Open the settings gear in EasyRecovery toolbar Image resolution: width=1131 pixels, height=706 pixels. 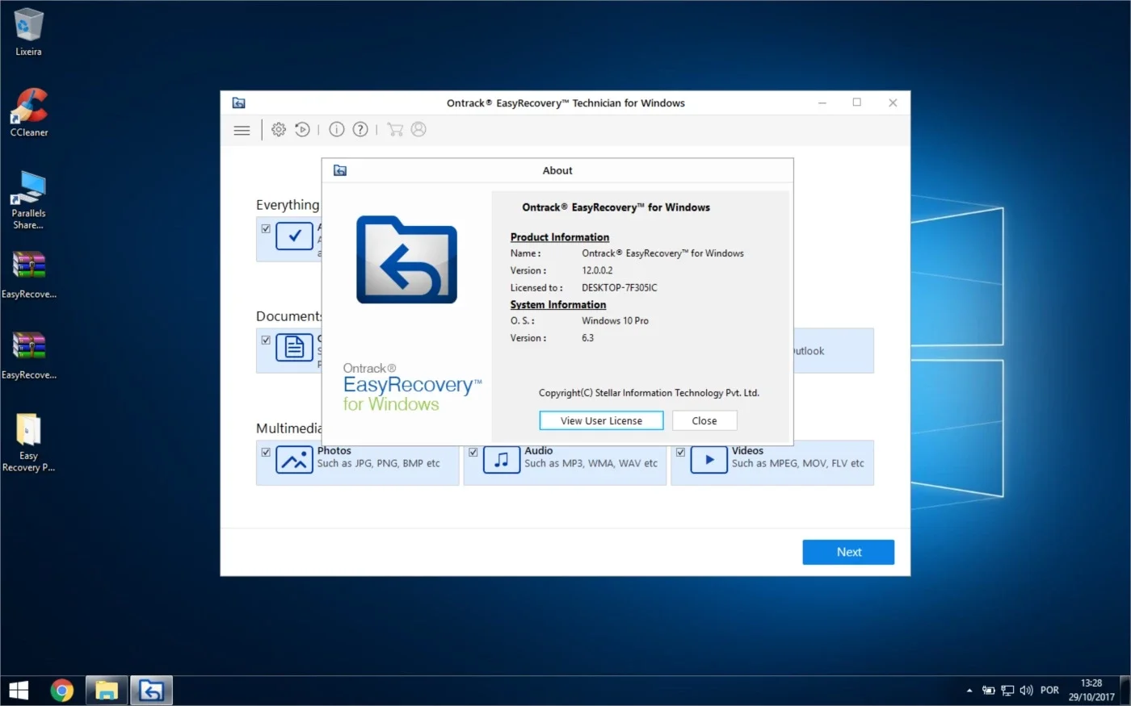pos(279,129)
